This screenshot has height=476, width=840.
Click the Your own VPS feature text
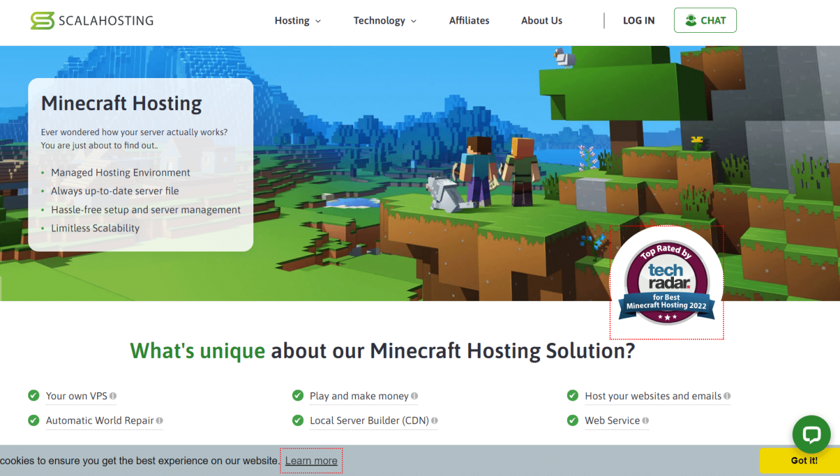pos(76,396)
